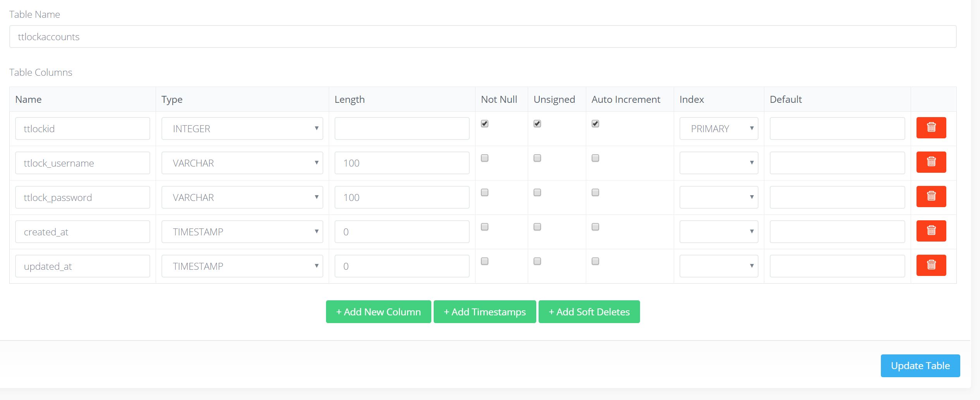Delete the ttlock_username column

(931, 162)
